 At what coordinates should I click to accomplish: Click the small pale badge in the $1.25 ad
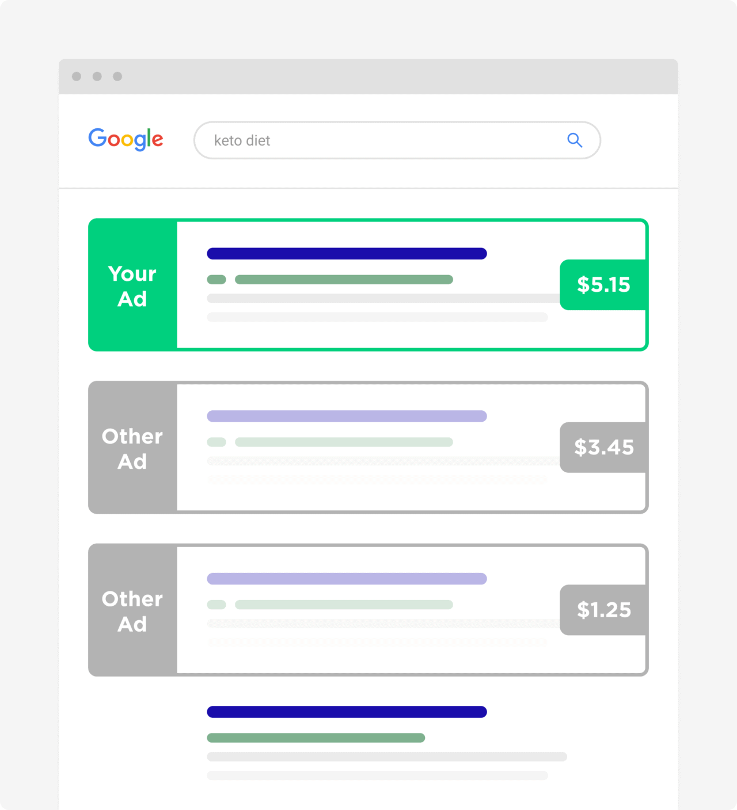tap(216, 605)
